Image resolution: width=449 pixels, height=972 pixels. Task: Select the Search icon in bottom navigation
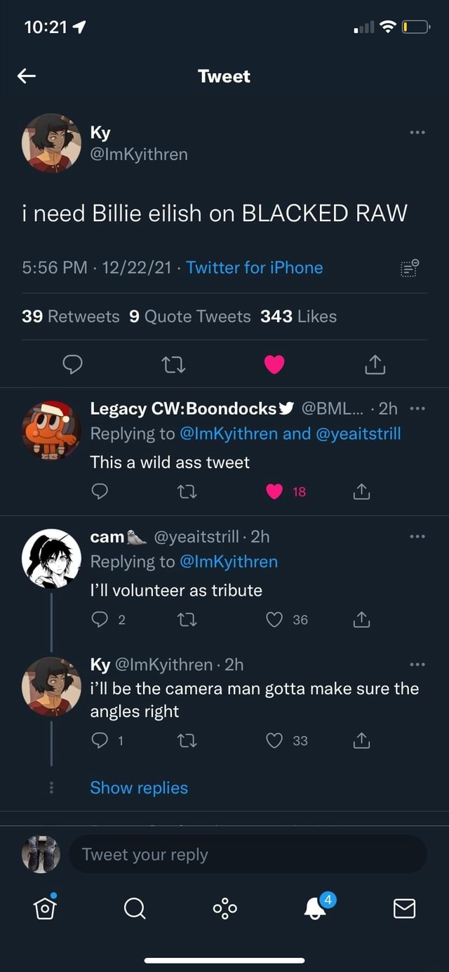click(x=135, y=909)
